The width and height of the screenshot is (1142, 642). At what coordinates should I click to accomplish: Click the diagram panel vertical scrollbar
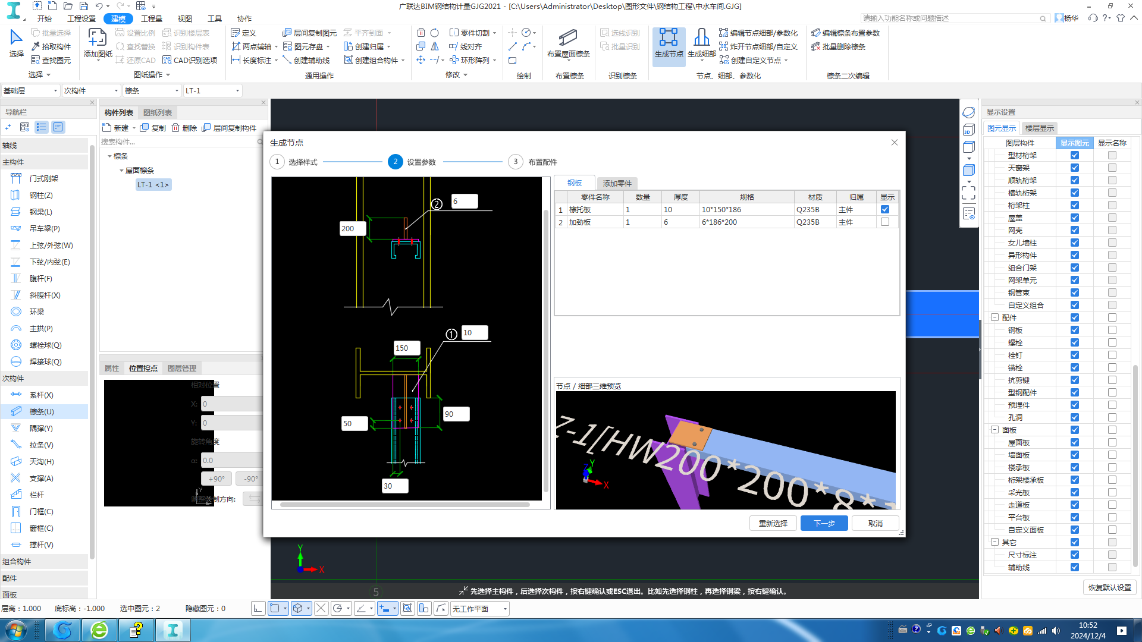(546, 351)
